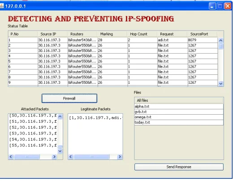Select attacked packet entry starting with 52

pos(33,127)
